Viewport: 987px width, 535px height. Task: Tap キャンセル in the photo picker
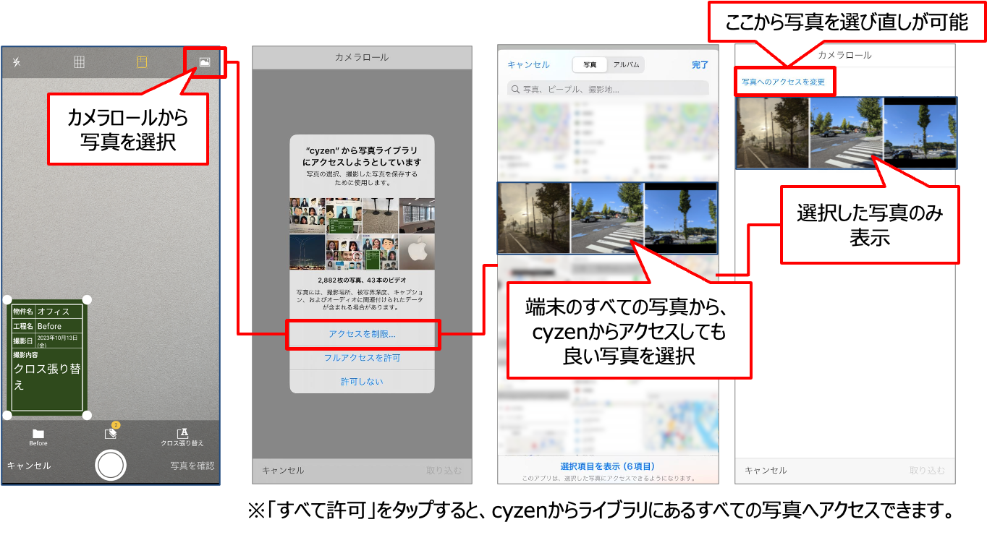[x=528, y=64]
